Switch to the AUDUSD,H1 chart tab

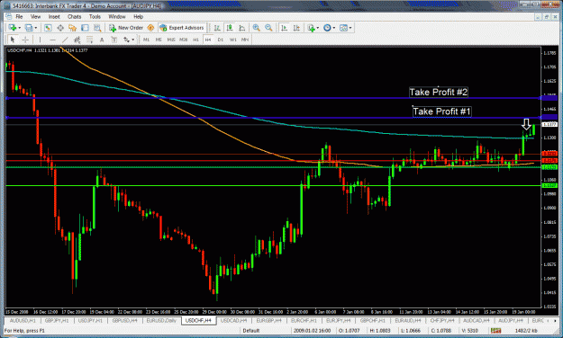point(23,320)
